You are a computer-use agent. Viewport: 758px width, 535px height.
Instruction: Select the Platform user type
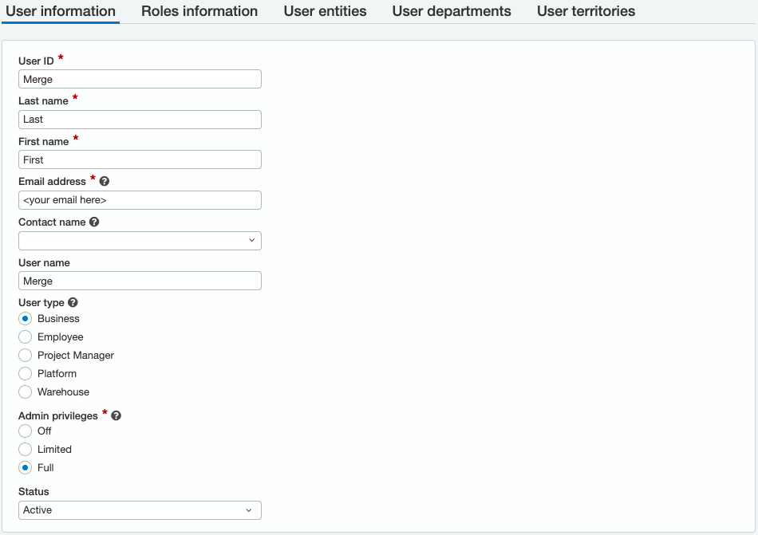26,374
